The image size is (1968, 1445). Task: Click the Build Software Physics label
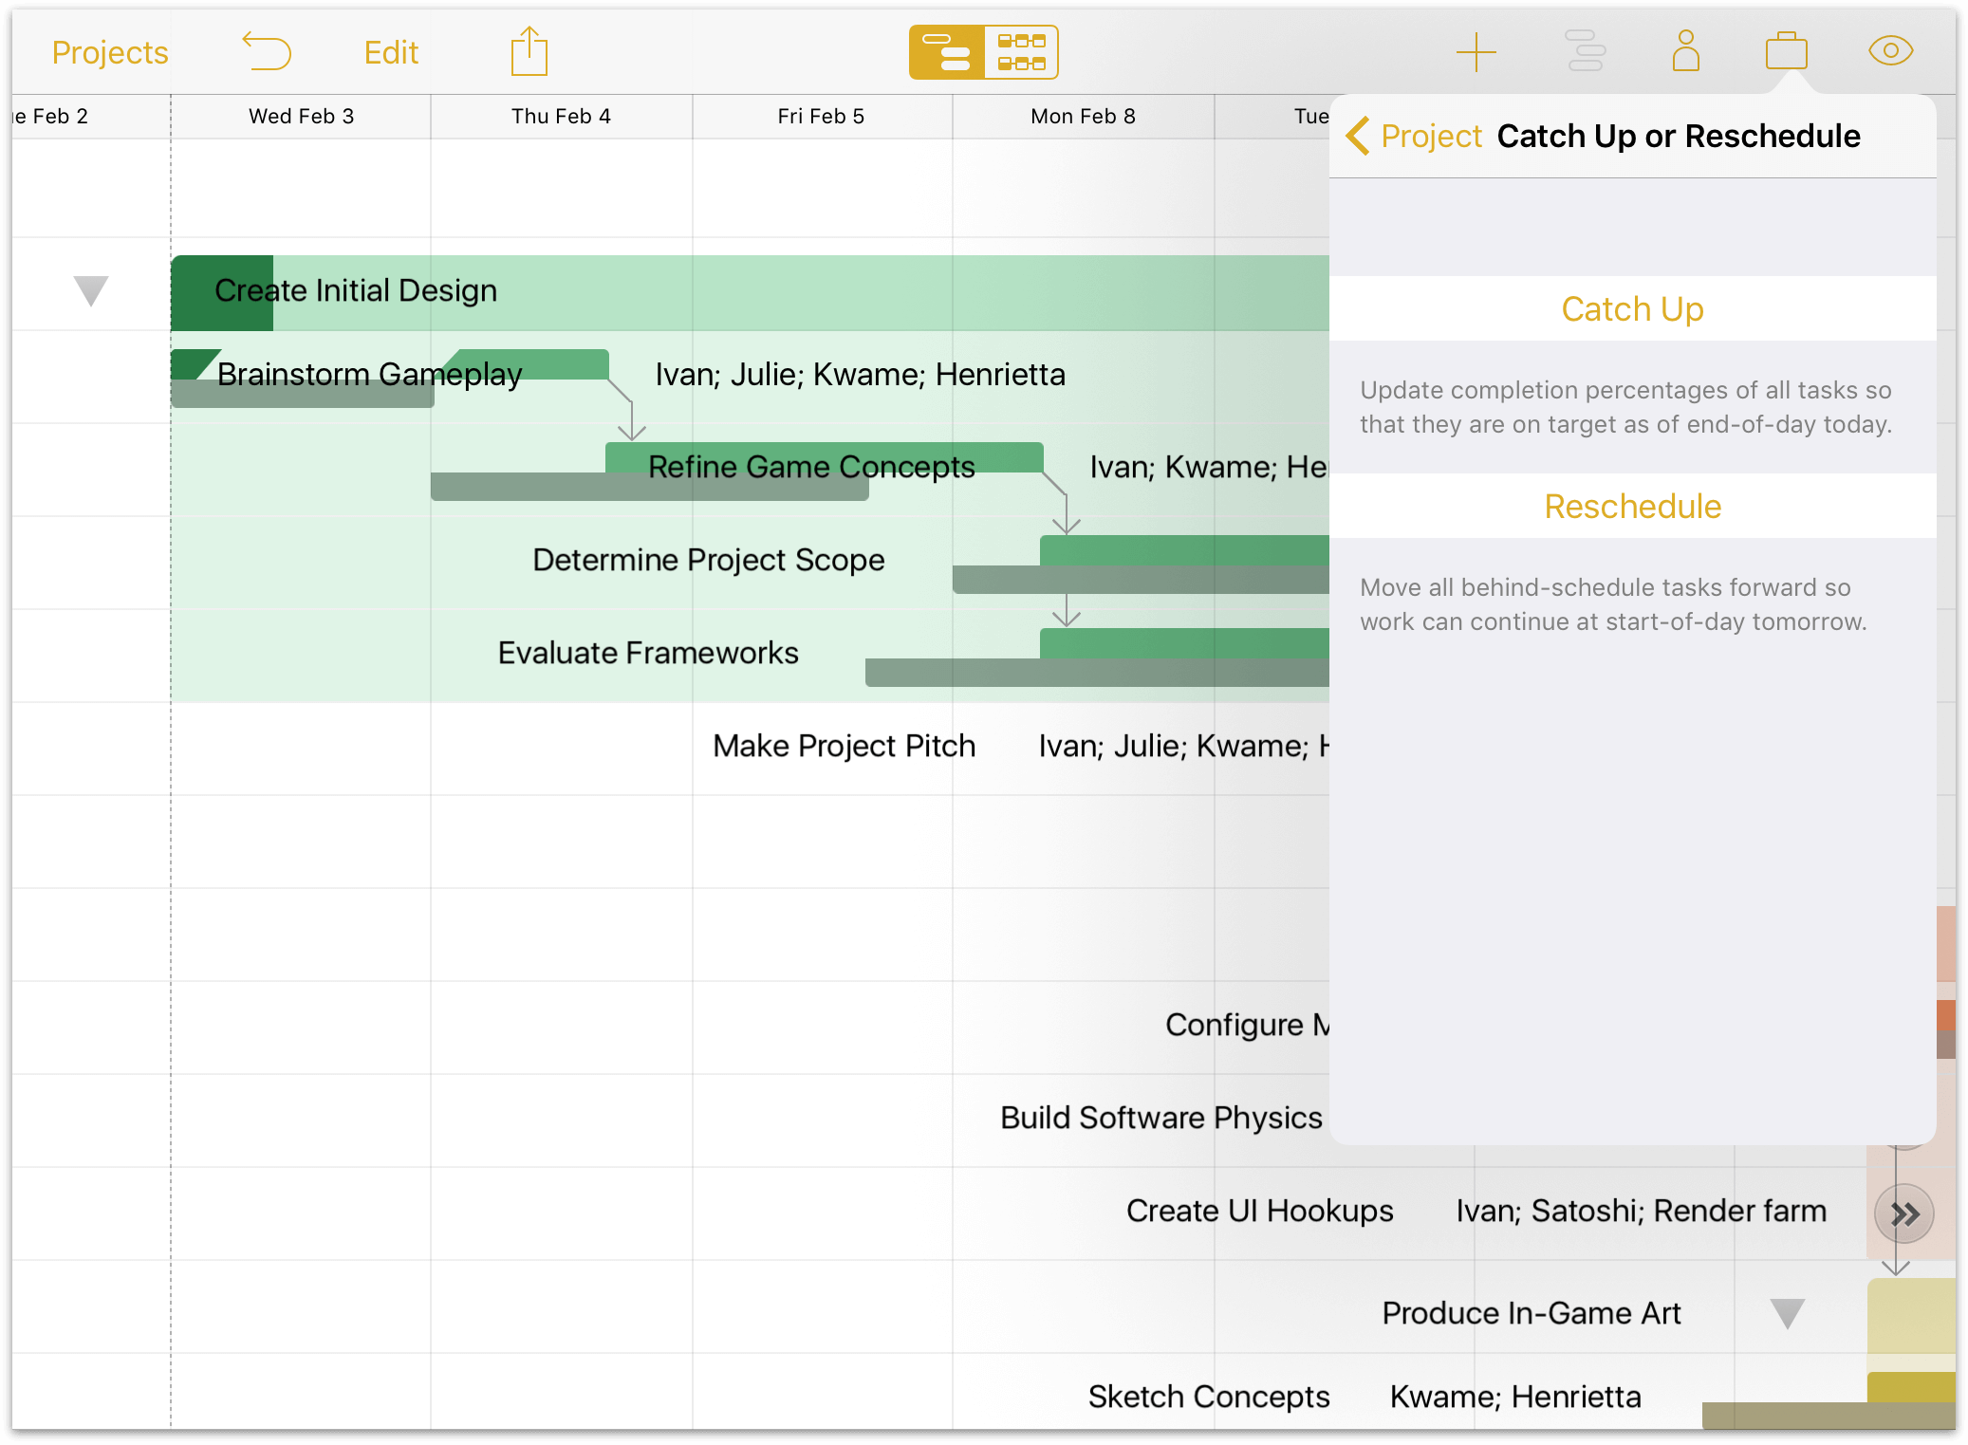(1160, 1118)
